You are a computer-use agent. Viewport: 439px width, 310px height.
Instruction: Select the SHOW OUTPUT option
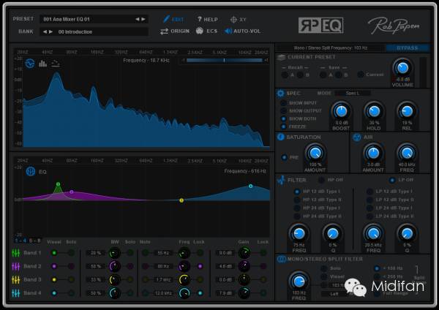[283, 111]
